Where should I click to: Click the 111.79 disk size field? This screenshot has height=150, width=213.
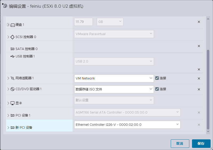click(83, 22)
